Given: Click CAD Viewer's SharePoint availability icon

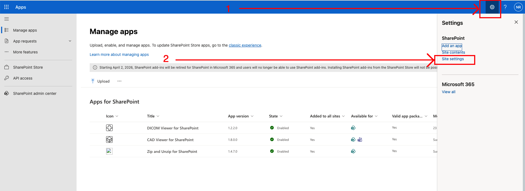Looking at the screenshot, I should click(x=353, y=140).
